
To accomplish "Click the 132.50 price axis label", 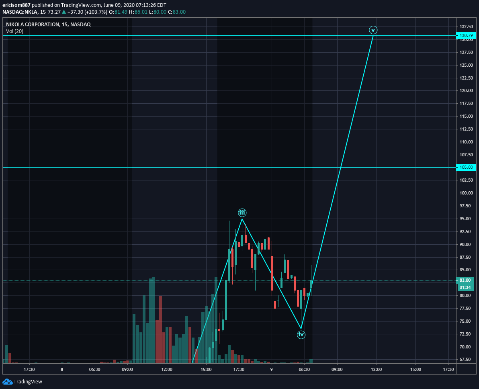I will pyautogui.click(x=466, y=27).
